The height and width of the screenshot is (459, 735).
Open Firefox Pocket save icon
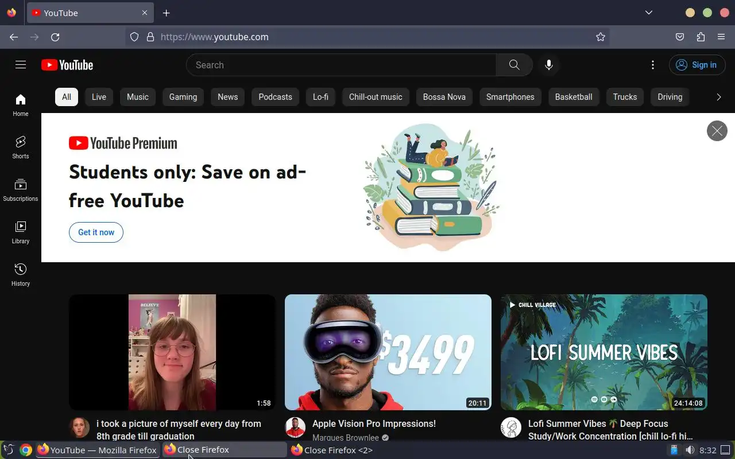click(x=680, y=37)
